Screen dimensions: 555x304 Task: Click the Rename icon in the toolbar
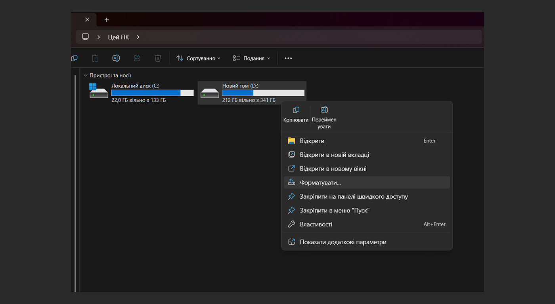tap(116, 58)
